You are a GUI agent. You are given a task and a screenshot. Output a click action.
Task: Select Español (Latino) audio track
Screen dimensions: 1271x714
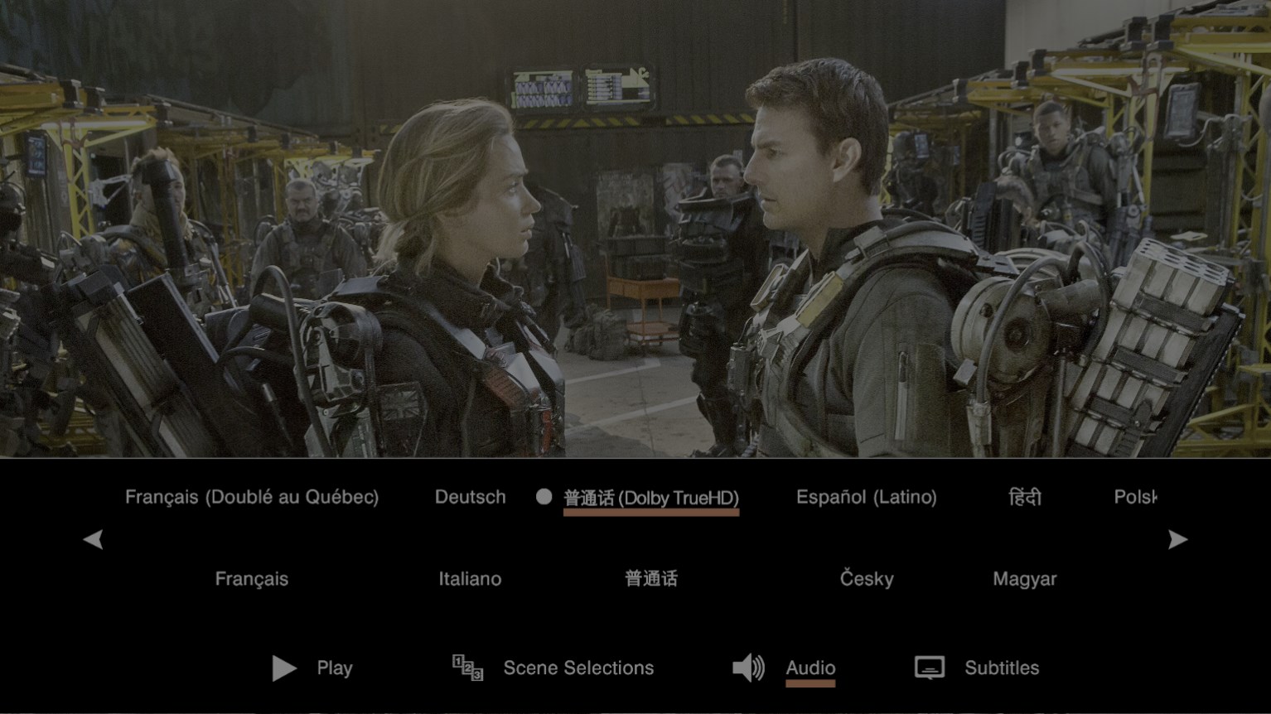tap(867, 497)
